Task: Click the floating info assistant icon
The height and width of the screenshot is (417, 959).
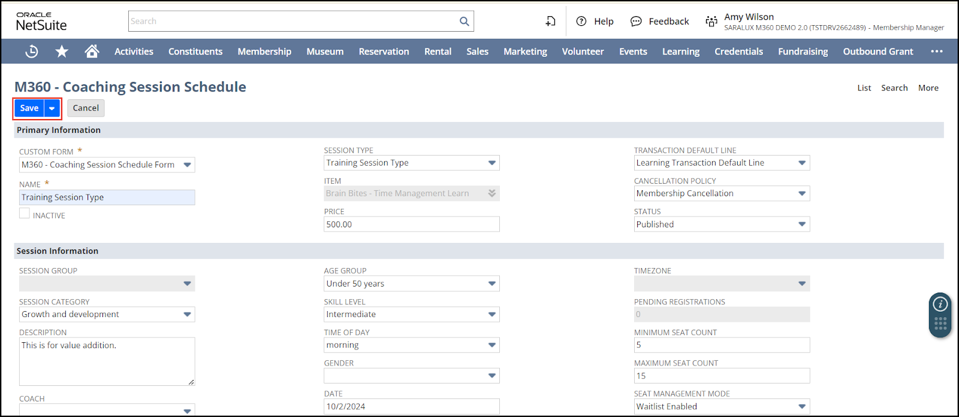Action: pos(940,305)
